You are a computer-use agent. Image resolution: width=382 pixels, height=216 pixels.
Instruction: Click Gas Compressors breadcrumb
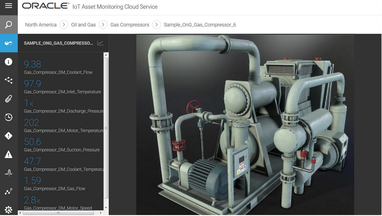click(x=130, y=25)
